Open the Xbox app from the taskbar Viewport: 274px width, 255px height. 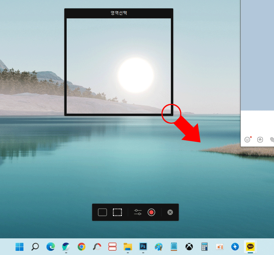tap(189, 247)
